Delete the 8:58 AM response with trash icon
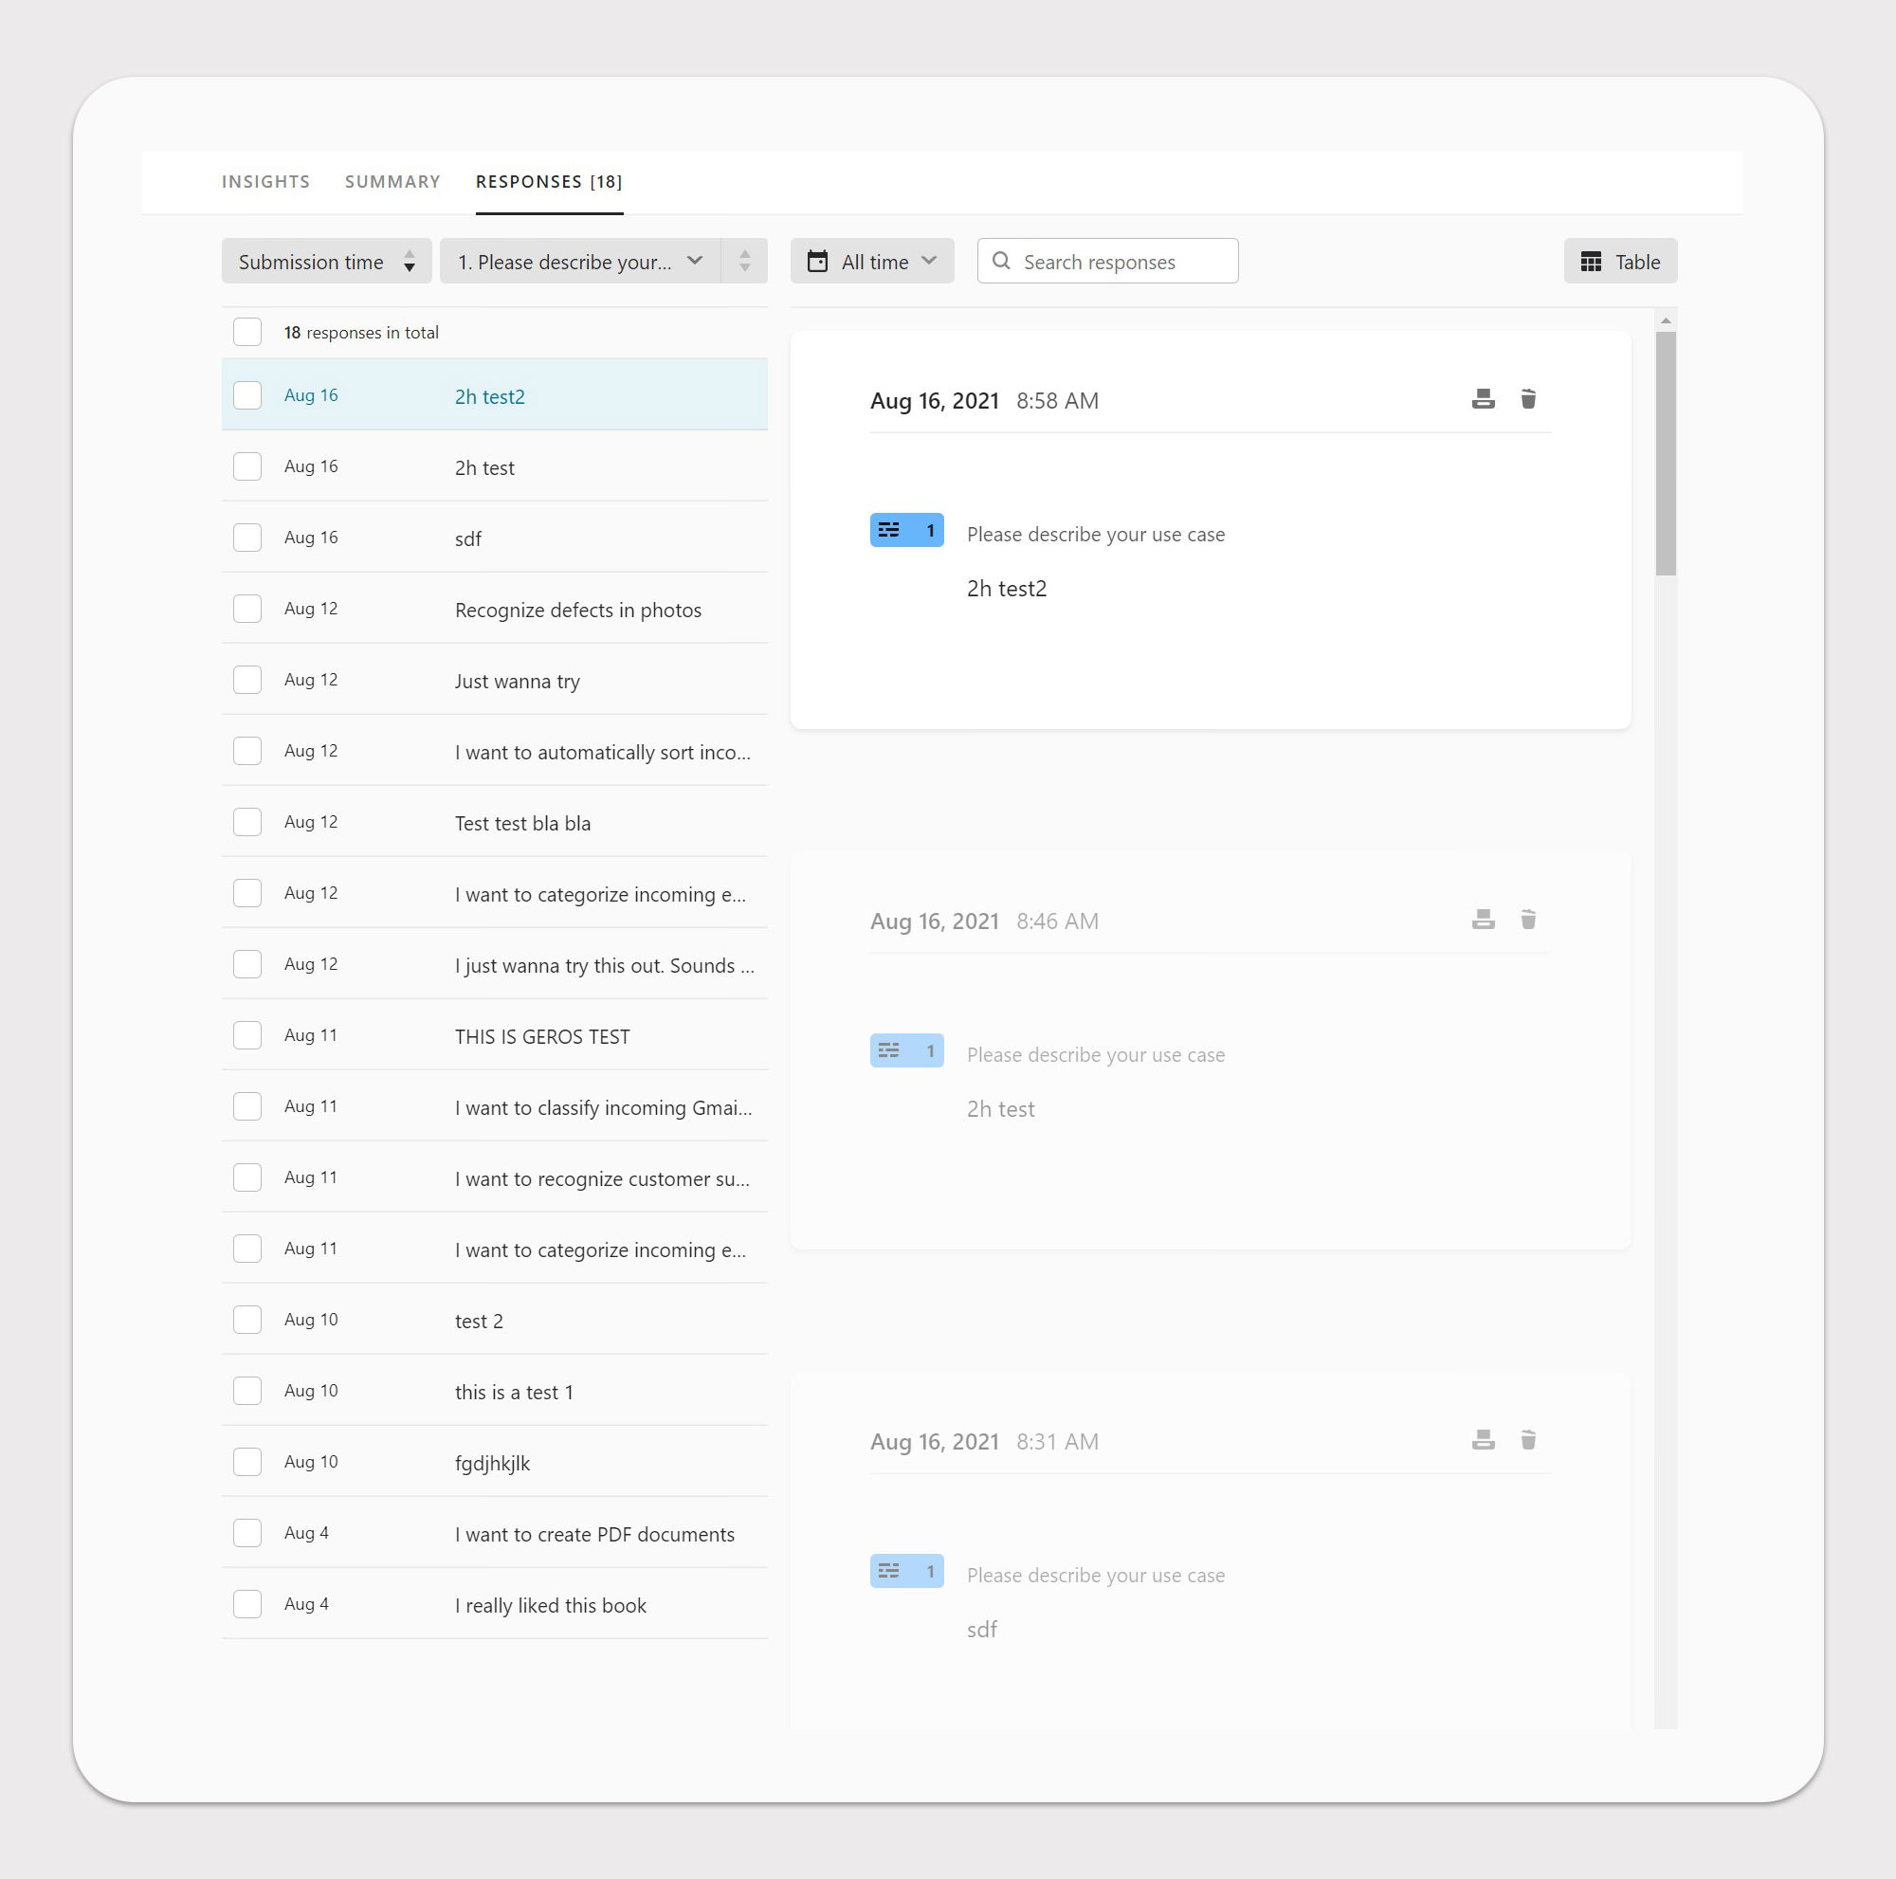The height and width of the screenshot is (1879, 1896). click(1528, 398)
